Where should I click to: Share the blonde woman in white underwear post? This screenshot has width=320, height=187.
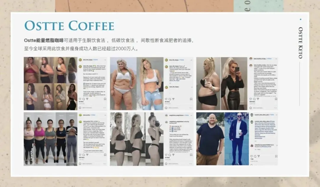pos(173,99)
